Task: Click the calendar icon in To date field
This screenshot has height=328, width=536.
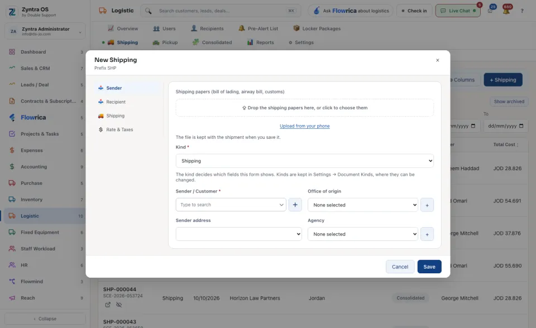Action: coord(521,126)
